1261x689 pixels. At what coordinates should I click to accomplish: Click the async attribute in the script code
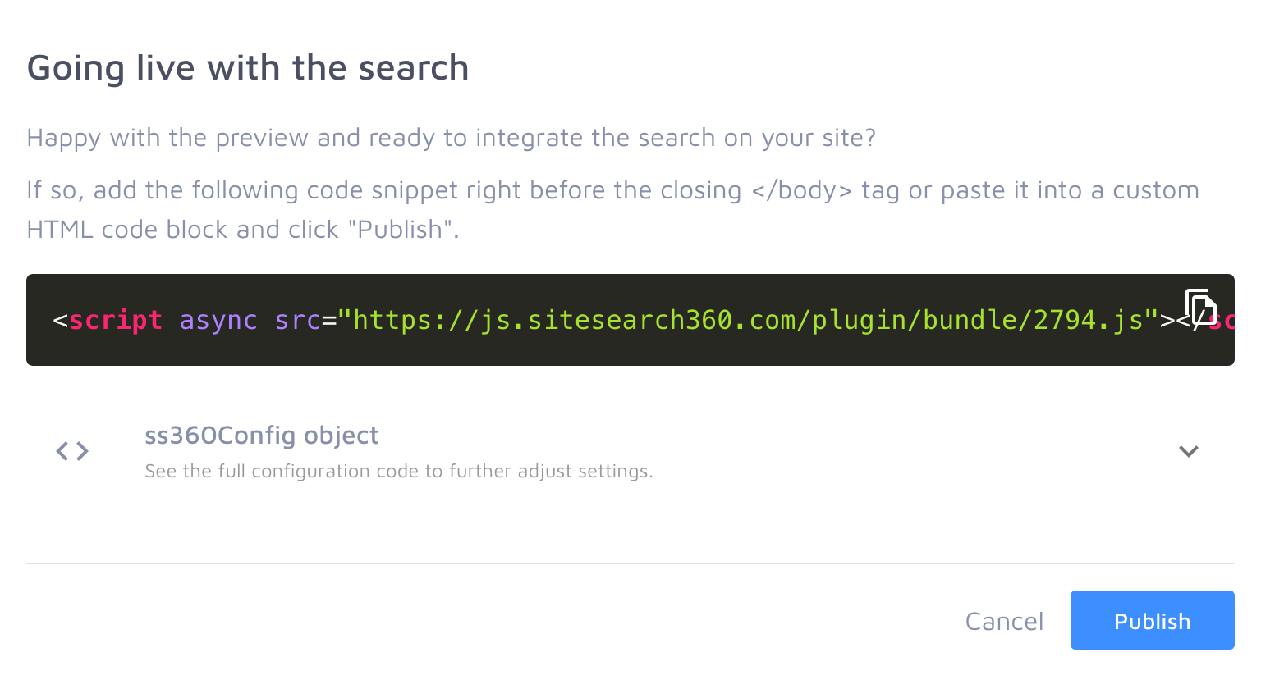pyautogui.click(x=218, y=321)
